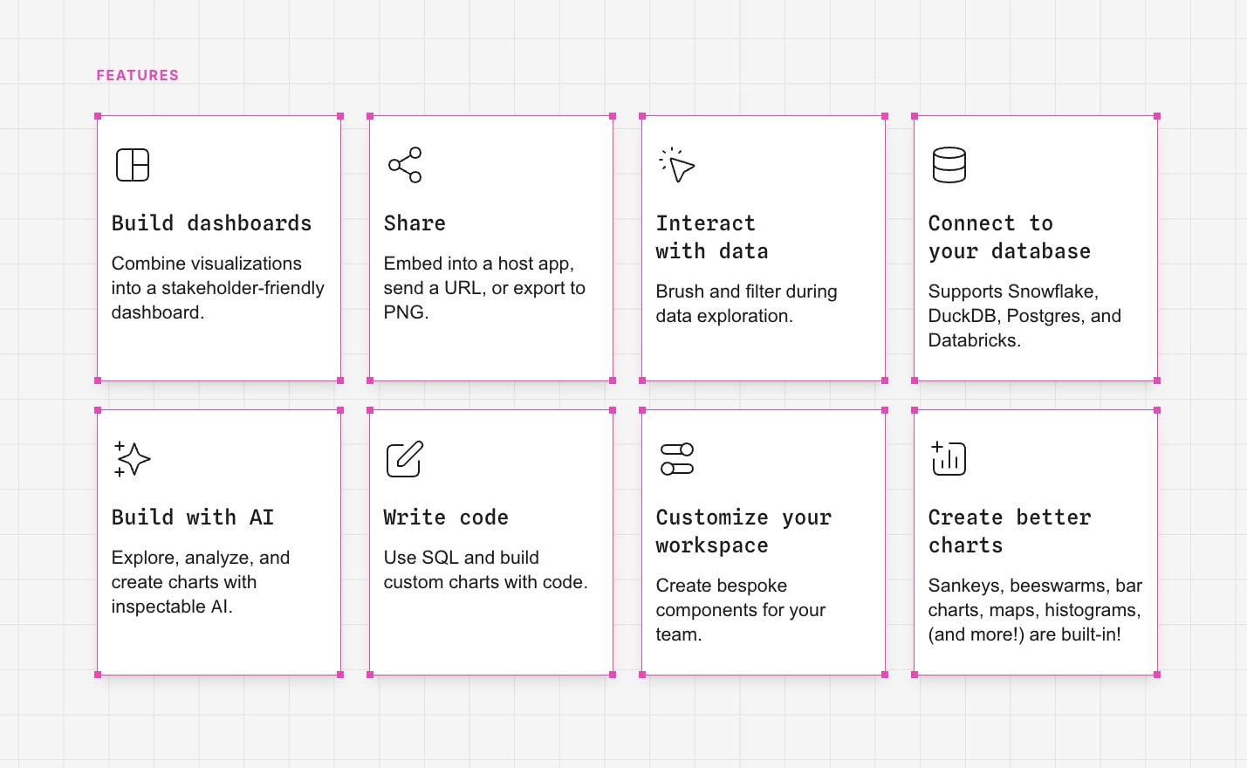Click the database cylinder icon
This screenshot has height=768, width=1247.
tap(949, 165)
